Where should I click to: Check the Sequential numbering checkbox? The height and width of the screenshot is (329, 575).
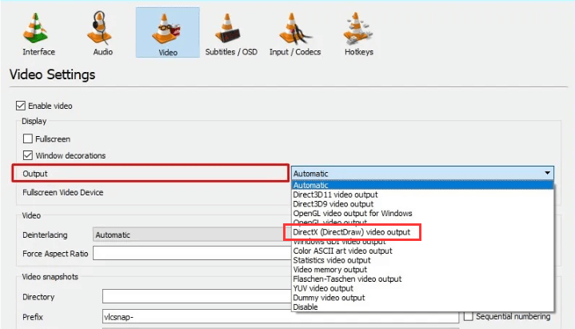point(469,316)
